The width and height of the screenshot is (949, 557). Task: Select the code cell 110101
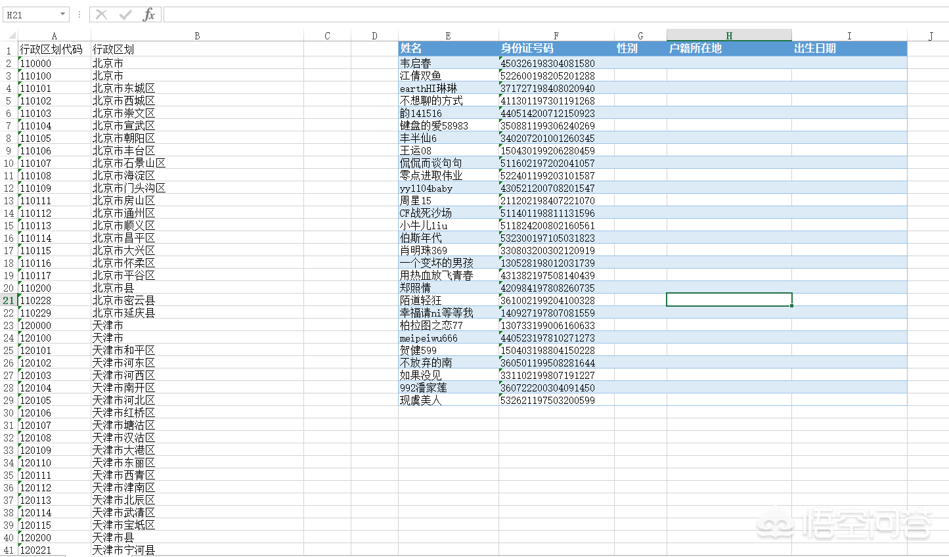[55, 88]
